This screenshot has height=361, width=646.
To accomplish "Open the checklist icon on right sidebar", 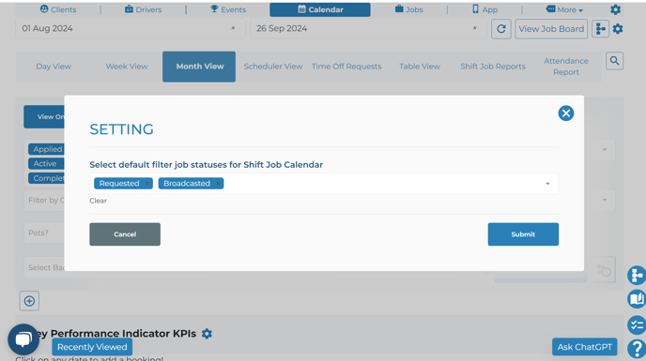I will [x=637, y=324].
